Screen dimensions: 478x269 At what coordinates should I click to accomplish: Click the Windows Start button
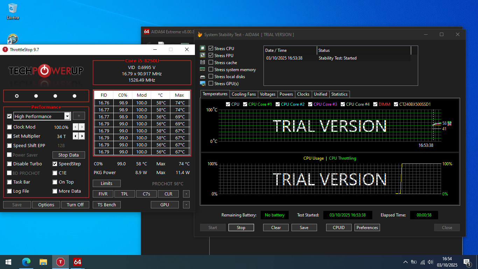pos(8,262)
